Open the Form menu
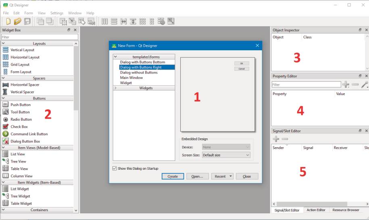Viewport: 369px width, 220px height. pyautogui.click(x=29, y=13)
